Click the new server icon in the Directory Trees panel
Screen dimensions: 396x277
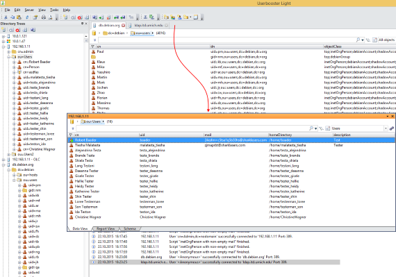pos(3,30)
